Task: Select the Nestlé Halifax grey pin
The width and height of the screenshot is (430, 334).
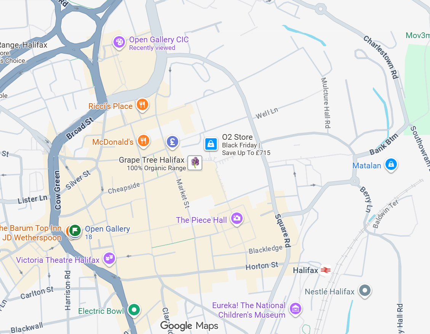Action: point(365,291)
